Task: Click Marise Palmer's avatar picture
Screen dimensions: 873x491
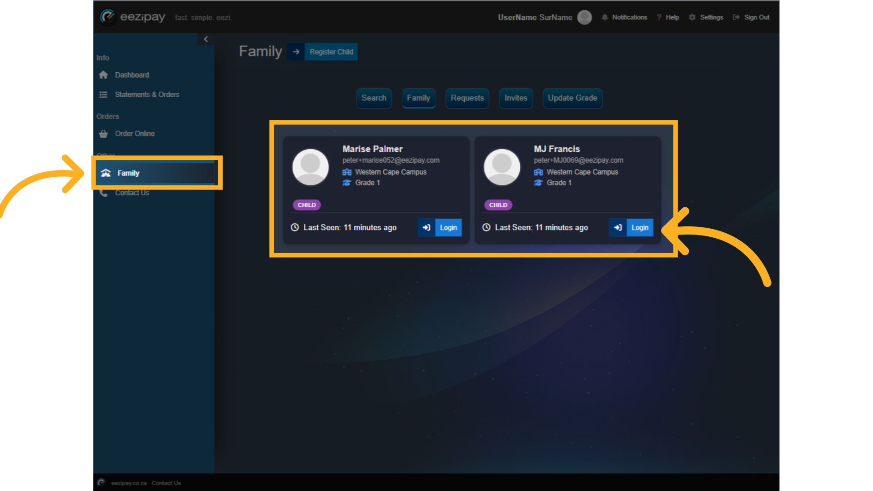Action: coord(311,167)
